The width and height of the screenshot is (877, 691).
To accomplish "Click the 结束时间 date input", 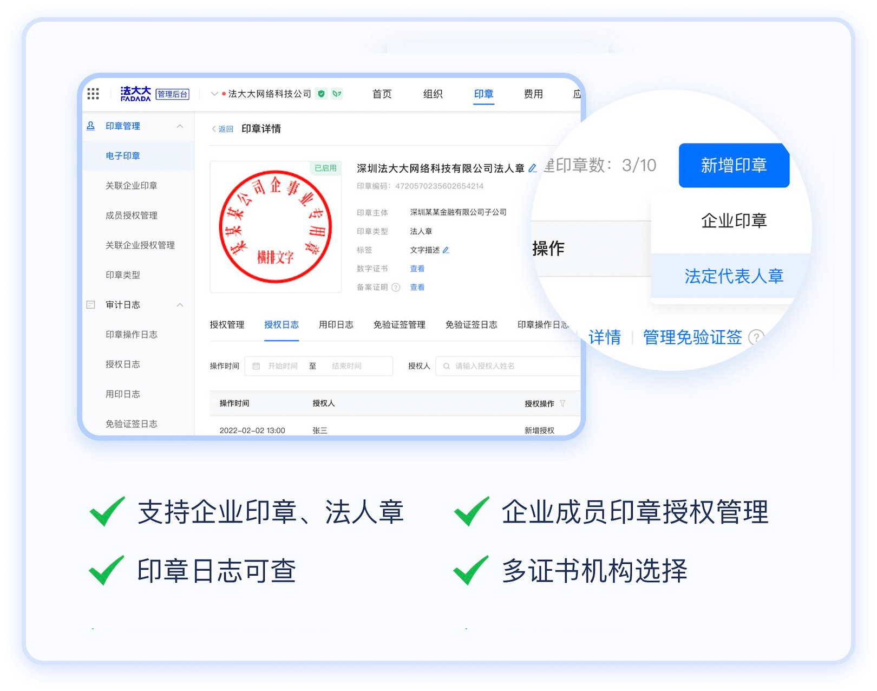I will coord(346,366).
